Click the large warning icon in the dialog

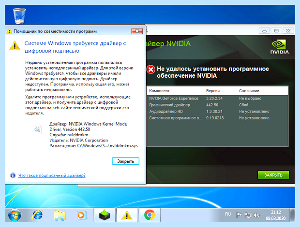coord(15,45)
